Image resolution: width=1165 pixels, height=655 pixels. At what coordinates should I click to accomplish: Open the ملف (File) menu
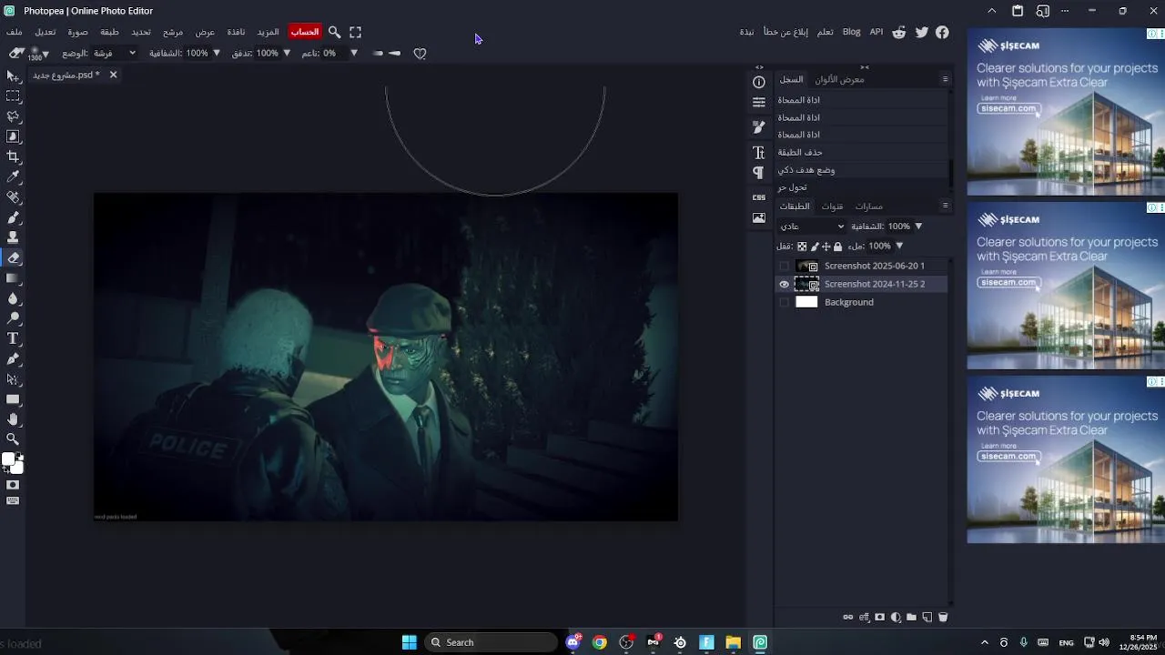coord(14,32)
